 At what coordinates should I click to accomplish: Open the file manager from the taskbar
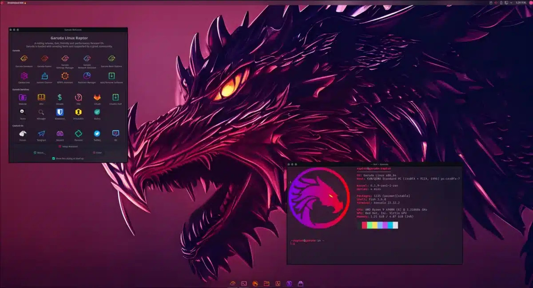[266, 283]
